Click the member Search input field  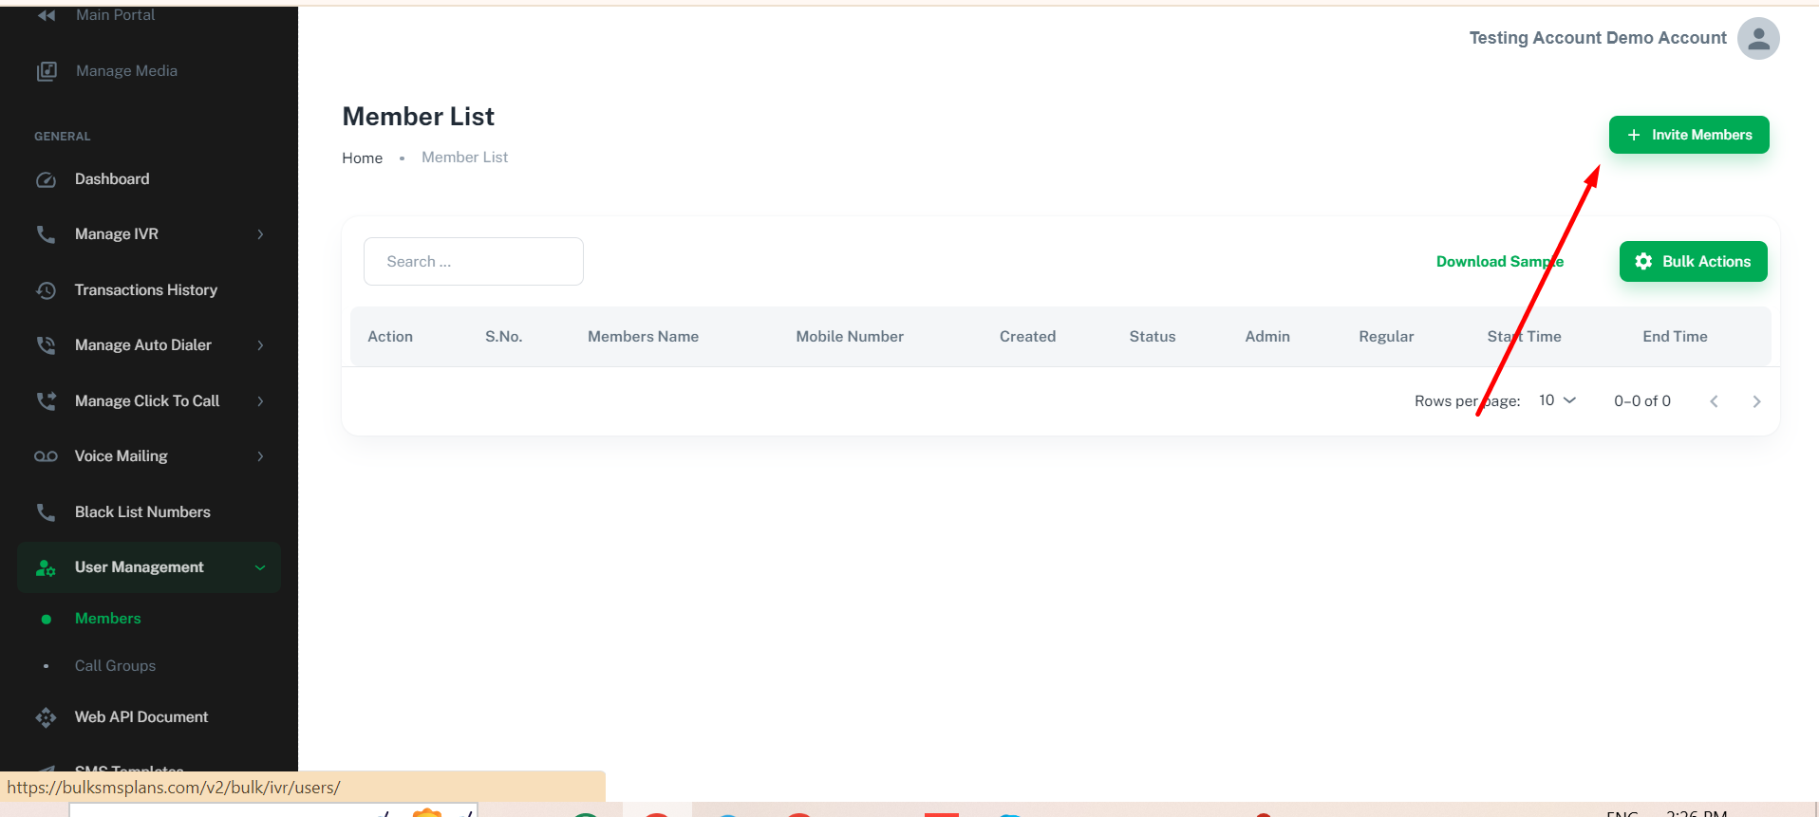coord(474,262)
